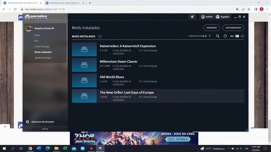The height and width of the screenshot is (152, 271).
Task: Select Kaiserredux: A Kaiserreich Expansion title
Action: tap(128, 46)
